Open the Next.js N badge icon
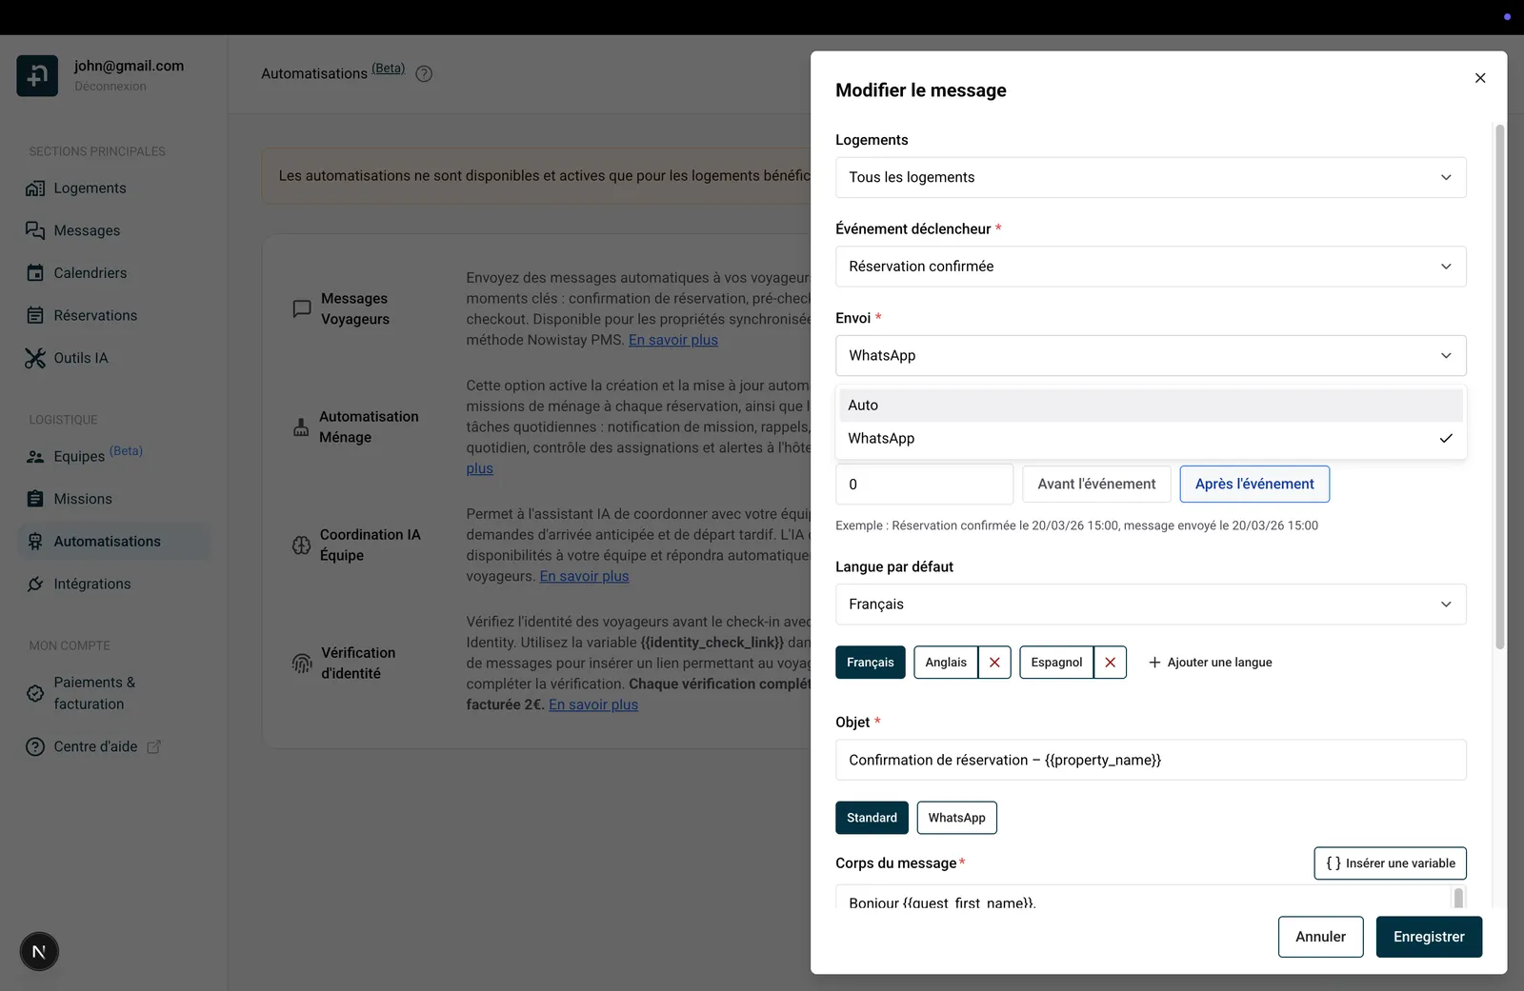This screenshot has width=1524, height=991. [39, 951]
